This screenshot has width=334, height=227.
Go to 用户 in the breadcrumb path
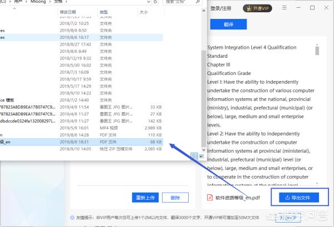click(x=18, y=2)
